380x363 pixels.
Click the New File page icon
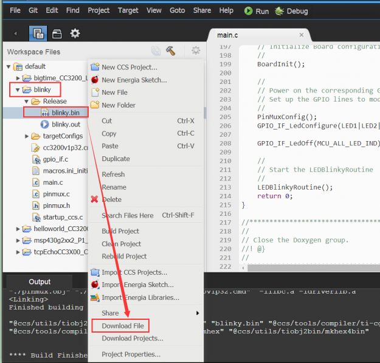click(x=95, y=92)
